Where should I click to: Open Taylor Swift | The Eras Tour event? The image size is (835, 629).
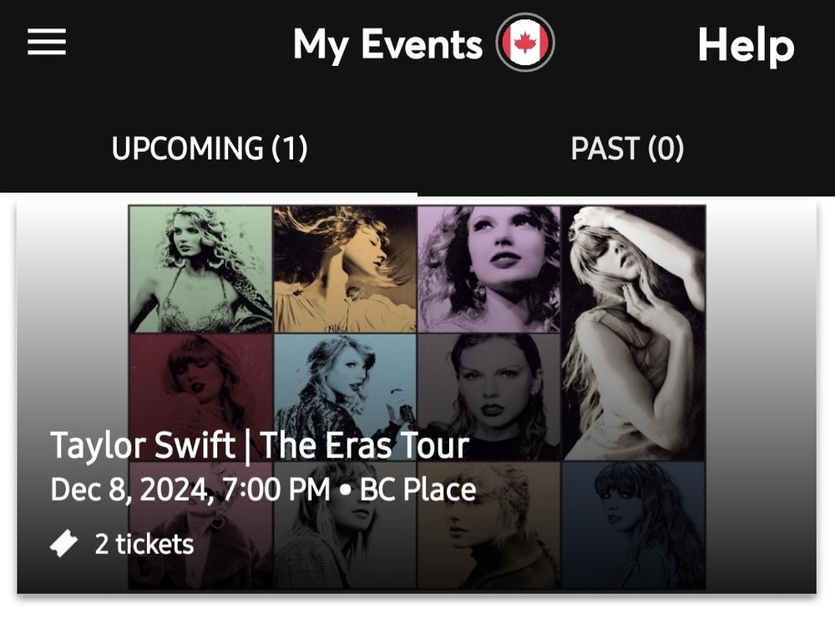[x=259, y=446]
